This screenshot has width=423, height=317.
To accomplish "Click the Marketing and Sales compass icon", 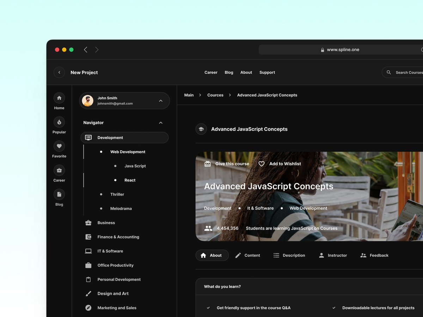I will pos(88,308).
